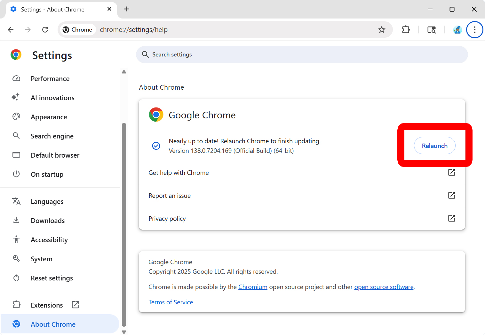Click the On startup power icon

16,174
